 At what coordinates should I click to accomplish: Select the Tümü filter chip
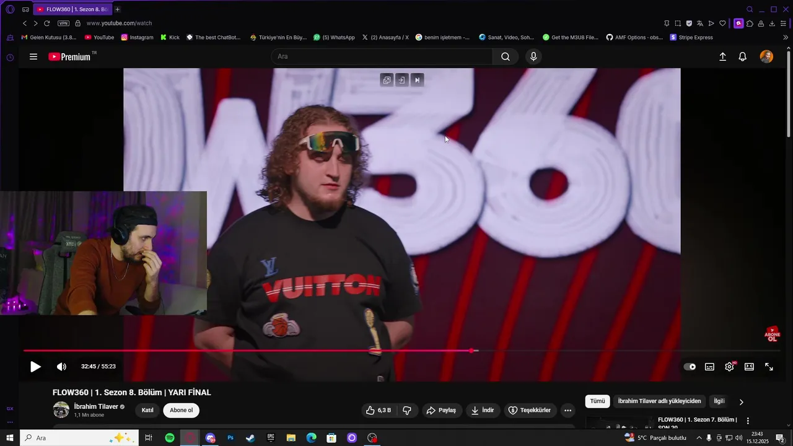tap(597, 401)
